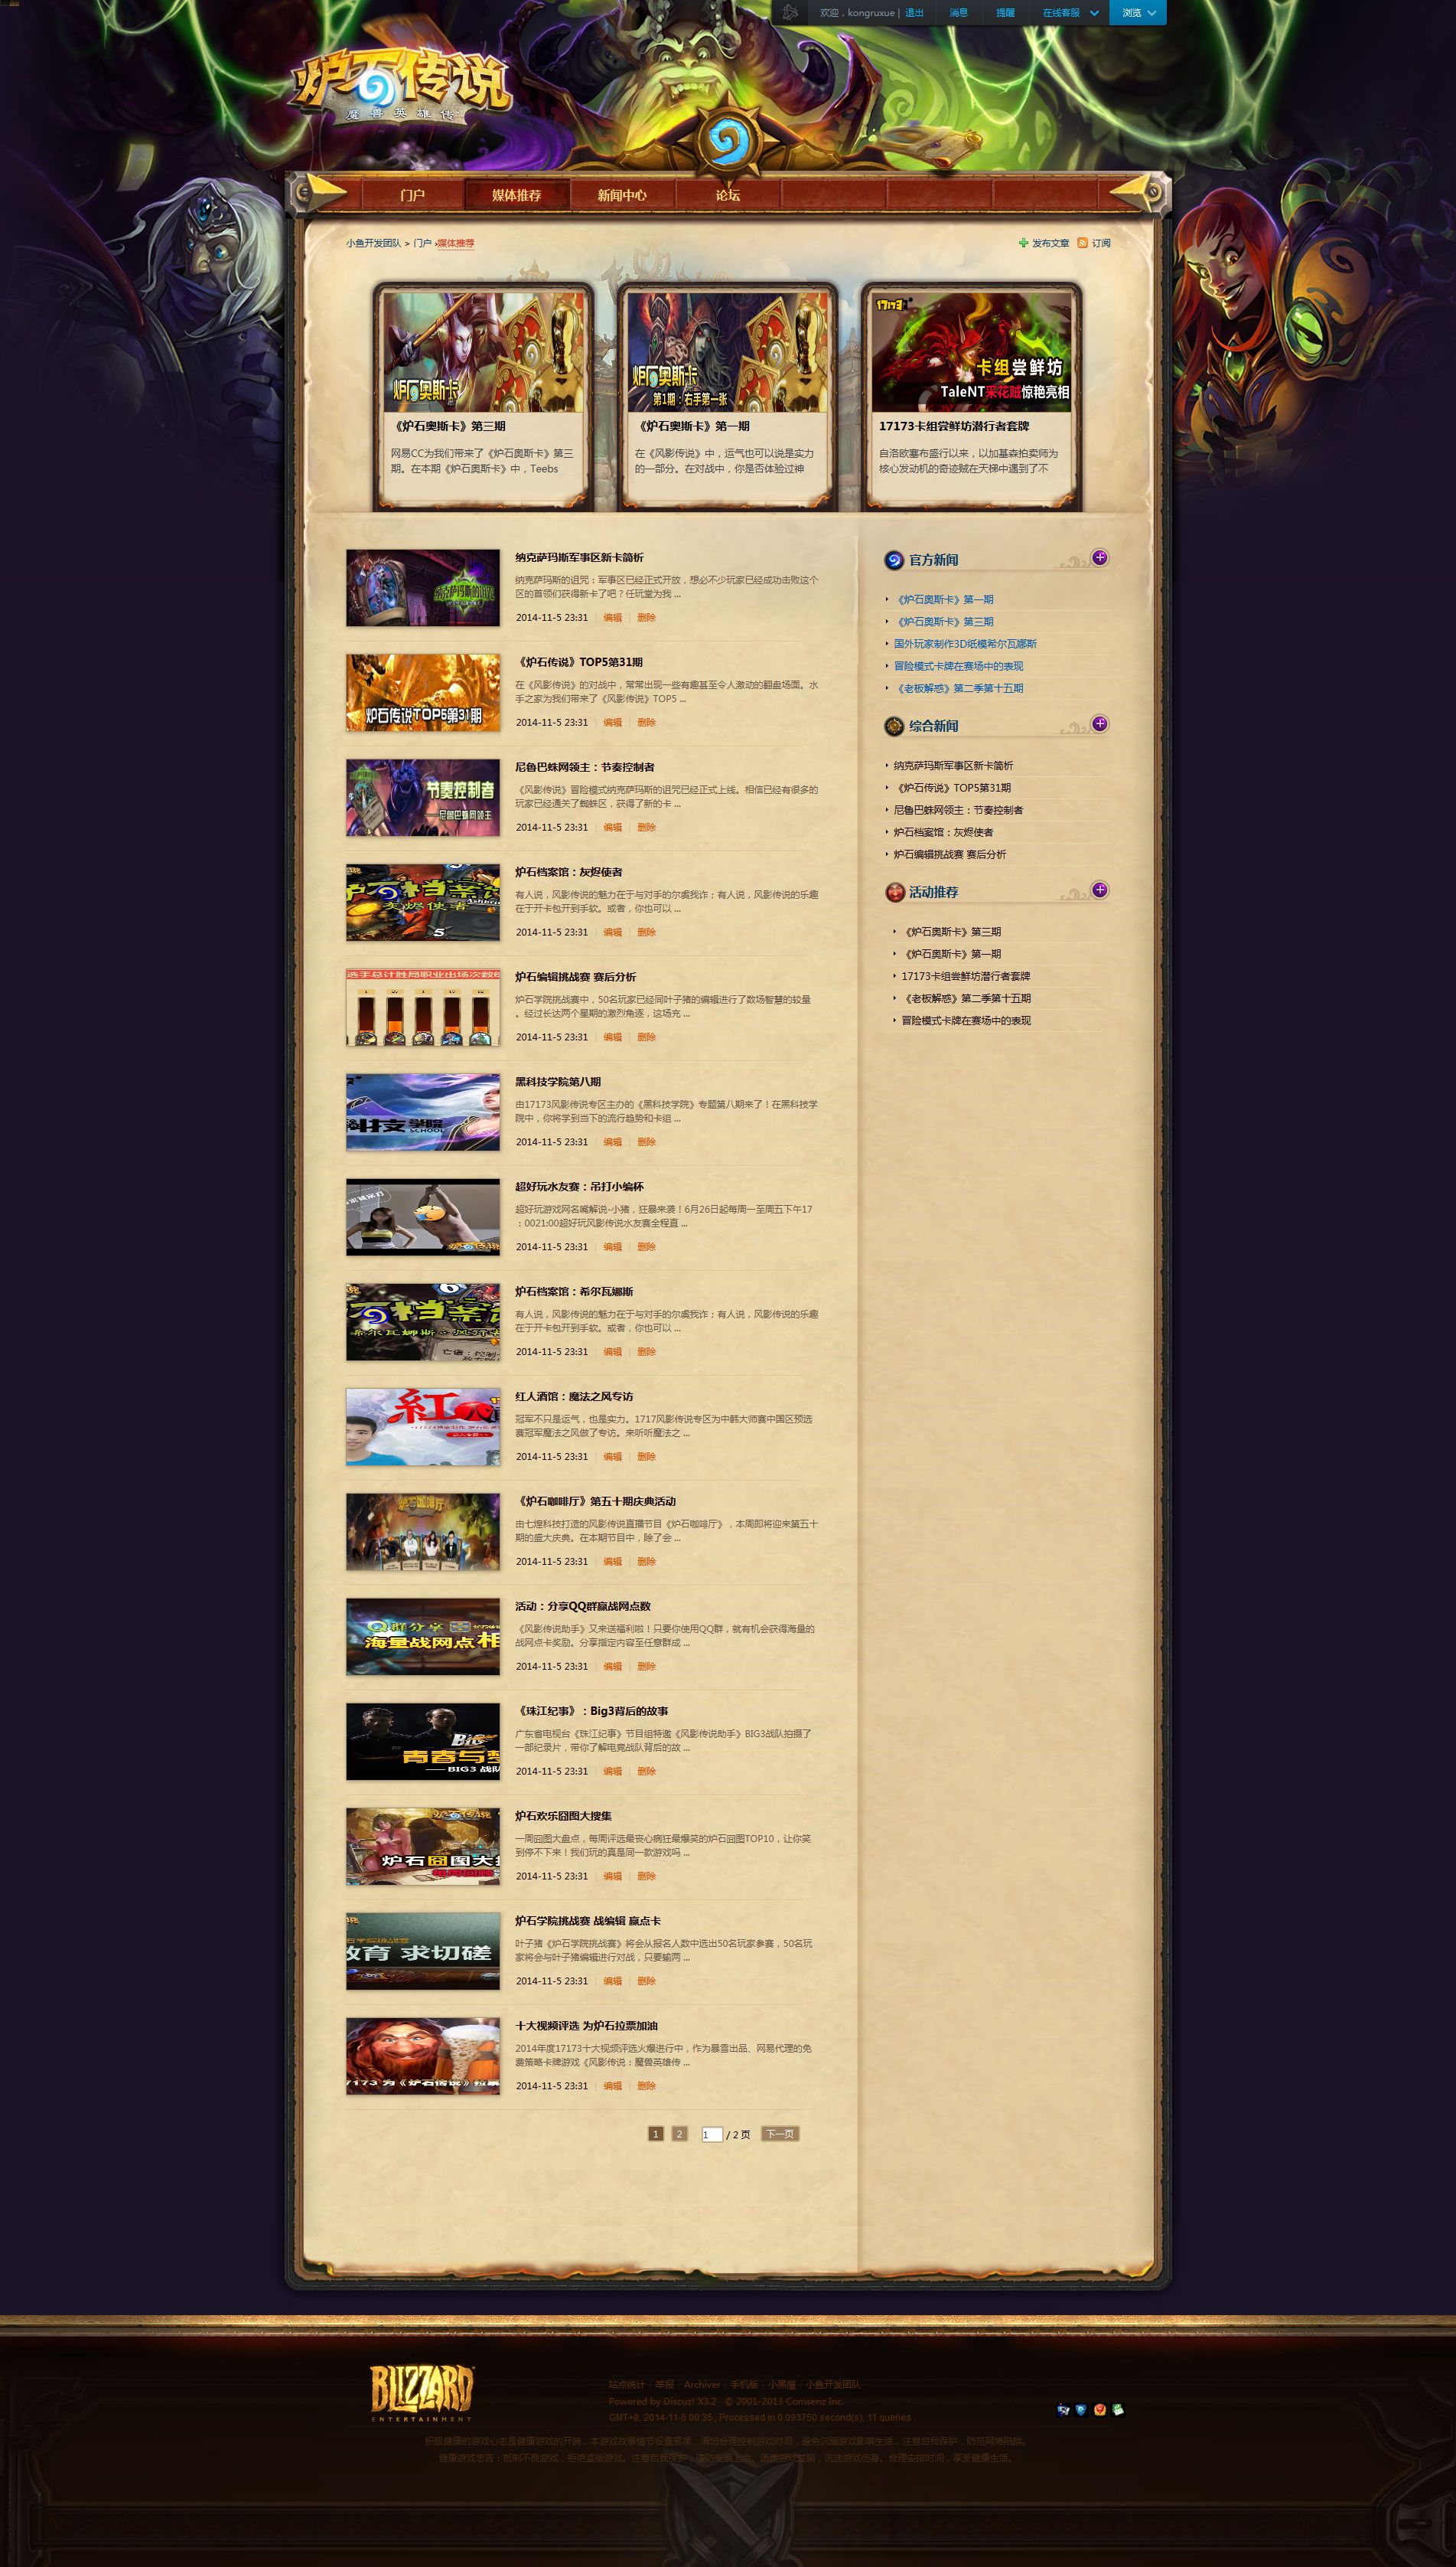Viewport: 1456px width, 2567px height.
Task: Click the purple plus beside 综合新闻
Action: (1099, 724)
